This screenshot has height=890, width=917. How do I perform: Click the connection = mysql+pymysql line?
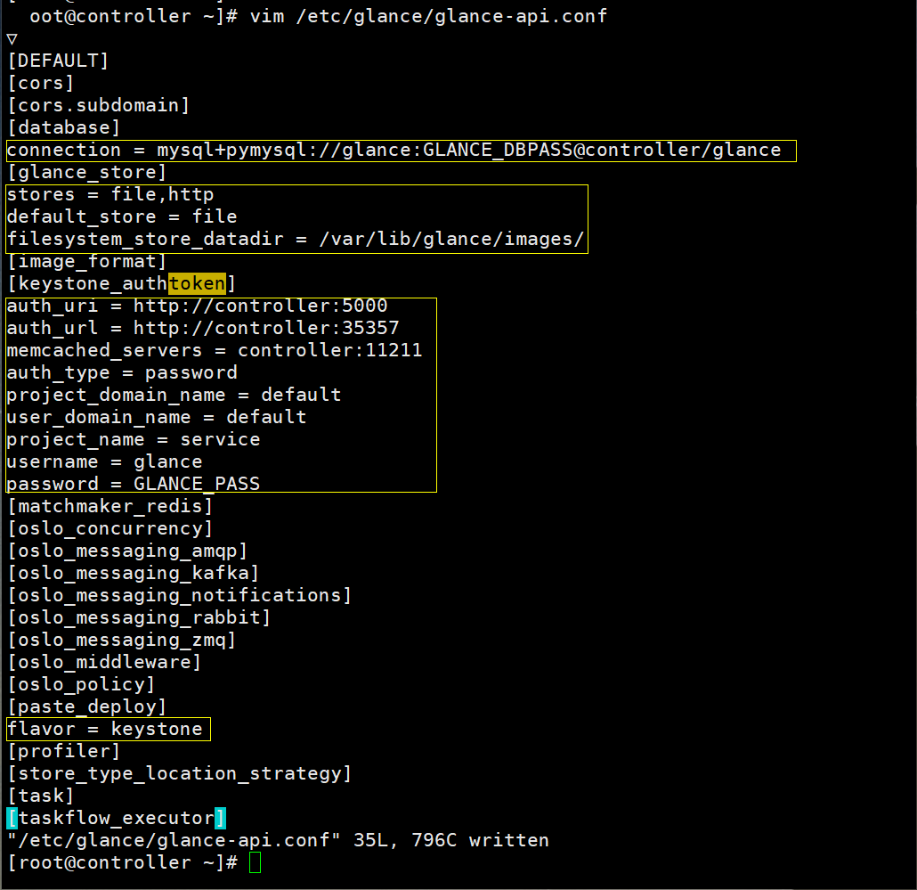click(x=394, y=151)
